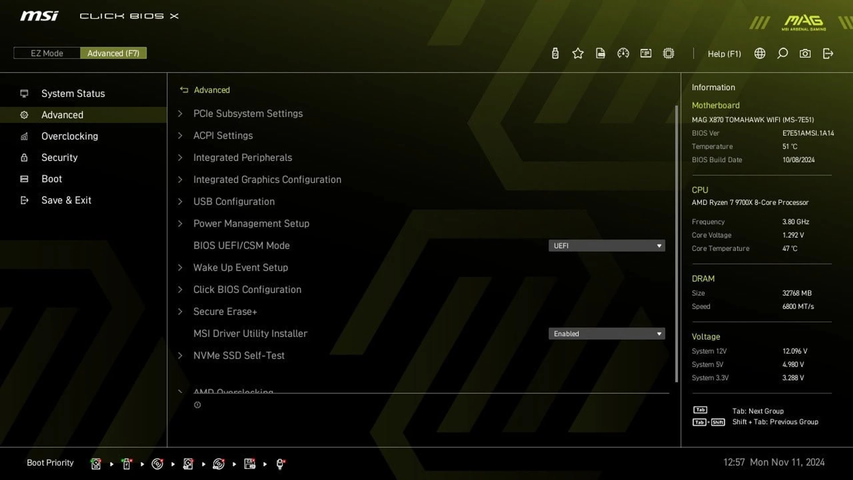Select fifth boot device USB optical icon
This screenshot has width=853, height=480.
219,464
